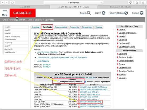This screenshot has width=147, height=110.
Task: Open the hamburger Menu icon
Action: coord(5,12)
